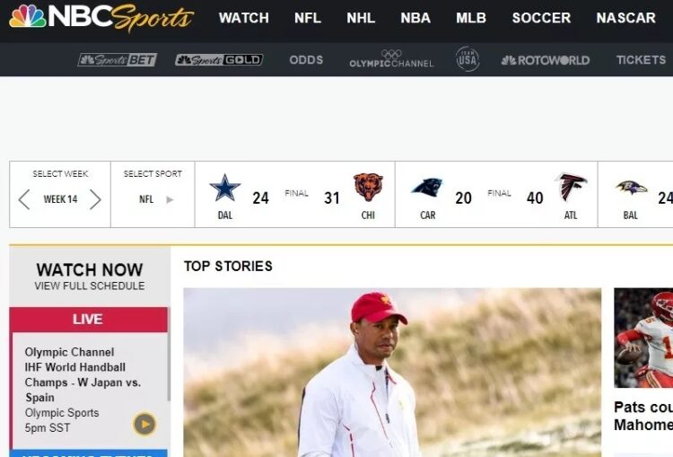This screenshot has width=673, height=457.
Task: Open the Rotoworld logo link
Action: tap(546, 60)
